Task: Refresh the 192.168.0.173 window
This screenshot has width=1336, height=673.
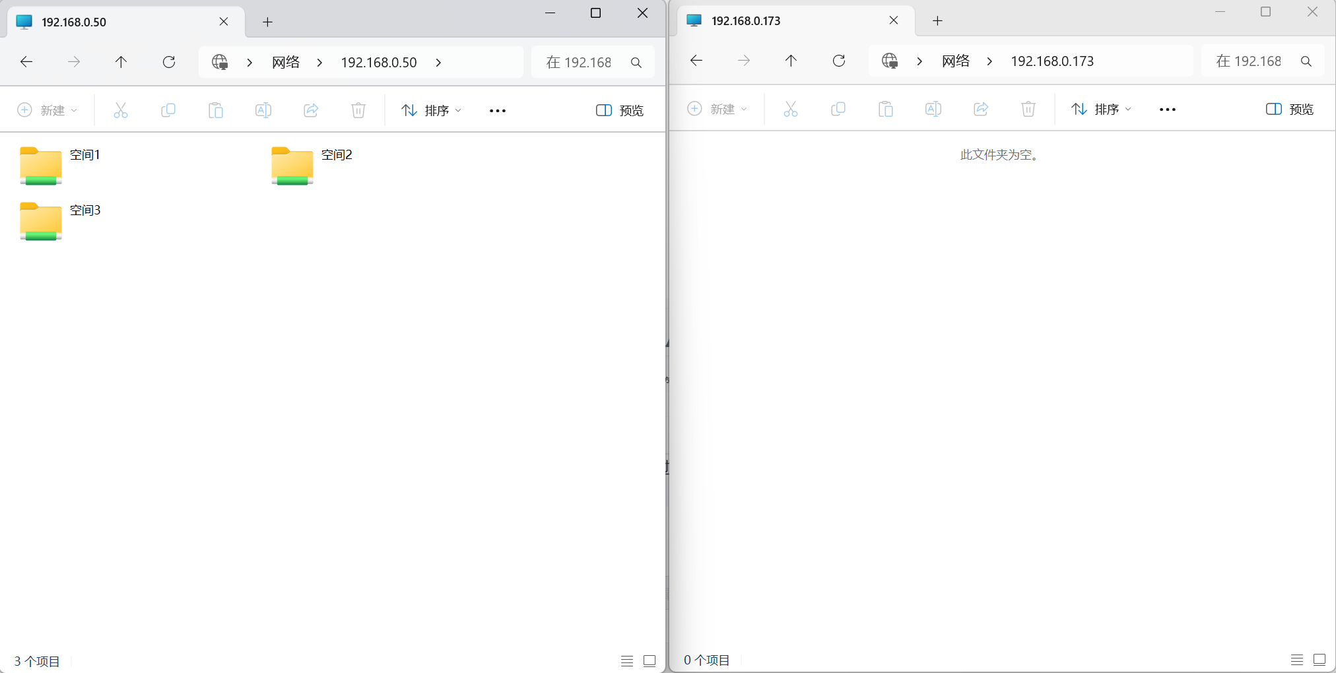Action: pos(839,61)
